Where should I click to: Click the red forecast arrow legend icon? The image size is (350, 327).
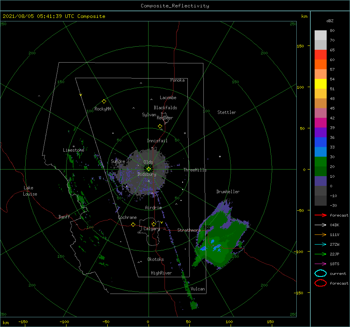[320, 215]
